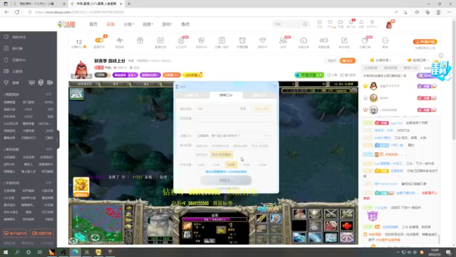Open the edit pencil post-update icon
The image size is (456, 257).
tap(344, 40)
